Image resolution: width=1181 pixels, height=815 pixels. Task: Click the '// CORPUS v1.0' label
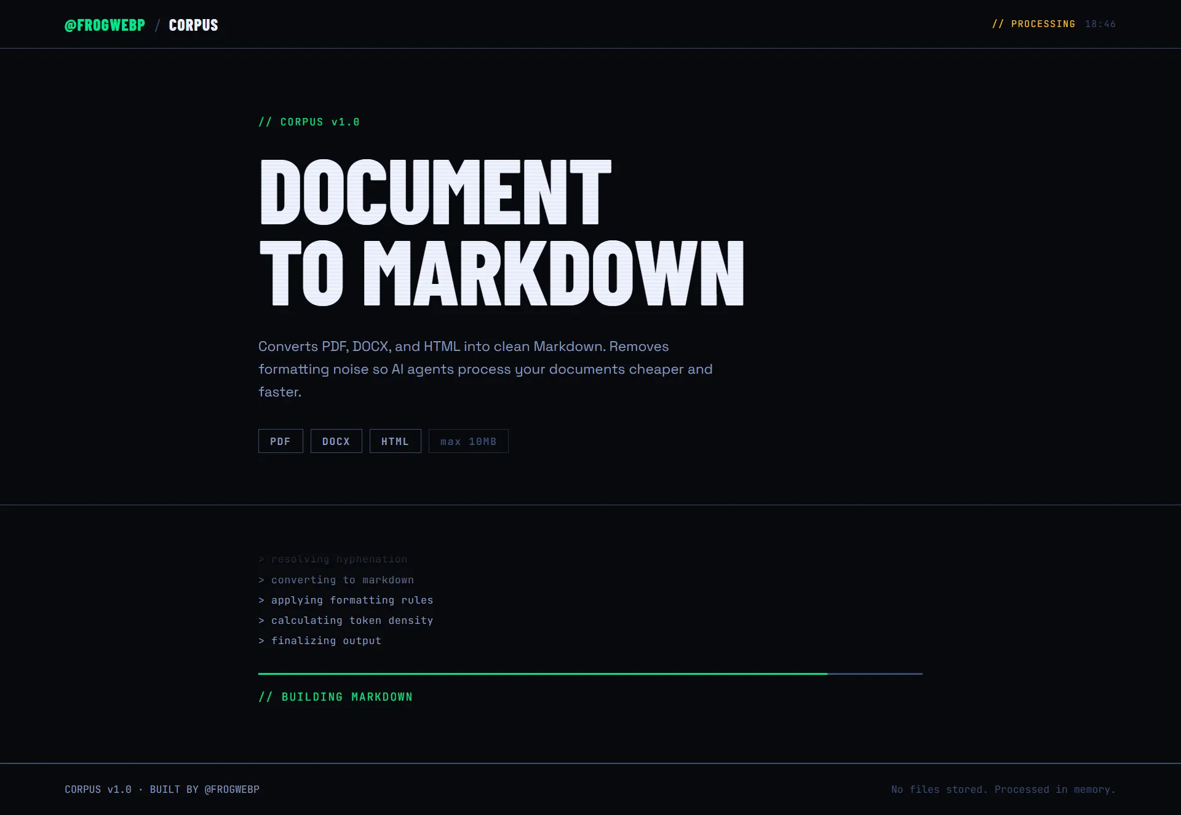(x=309, y=122)
